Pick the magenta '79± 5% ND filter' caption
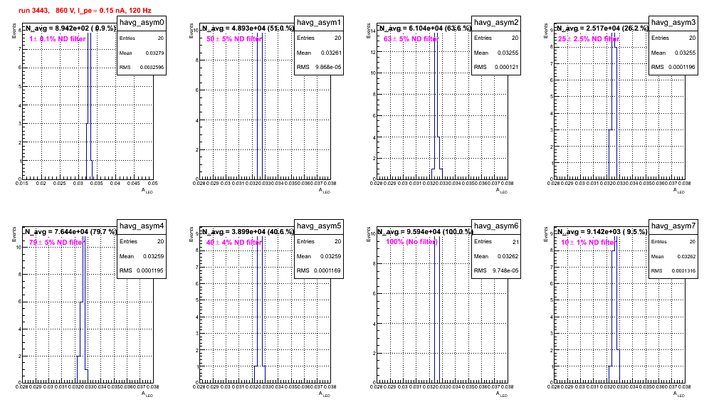The height and width of the screenshot is (407, 709). (57, 243)
